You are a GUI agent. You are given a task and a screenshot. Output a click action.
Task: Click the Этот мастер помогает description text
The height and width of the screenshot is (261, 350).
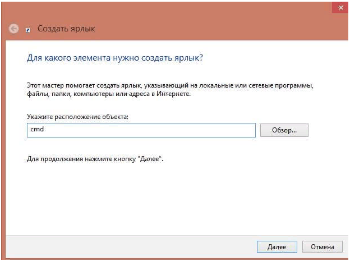click(170, 89)
